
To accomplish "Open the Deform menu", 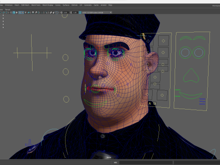I will click(x=74, y=5).
